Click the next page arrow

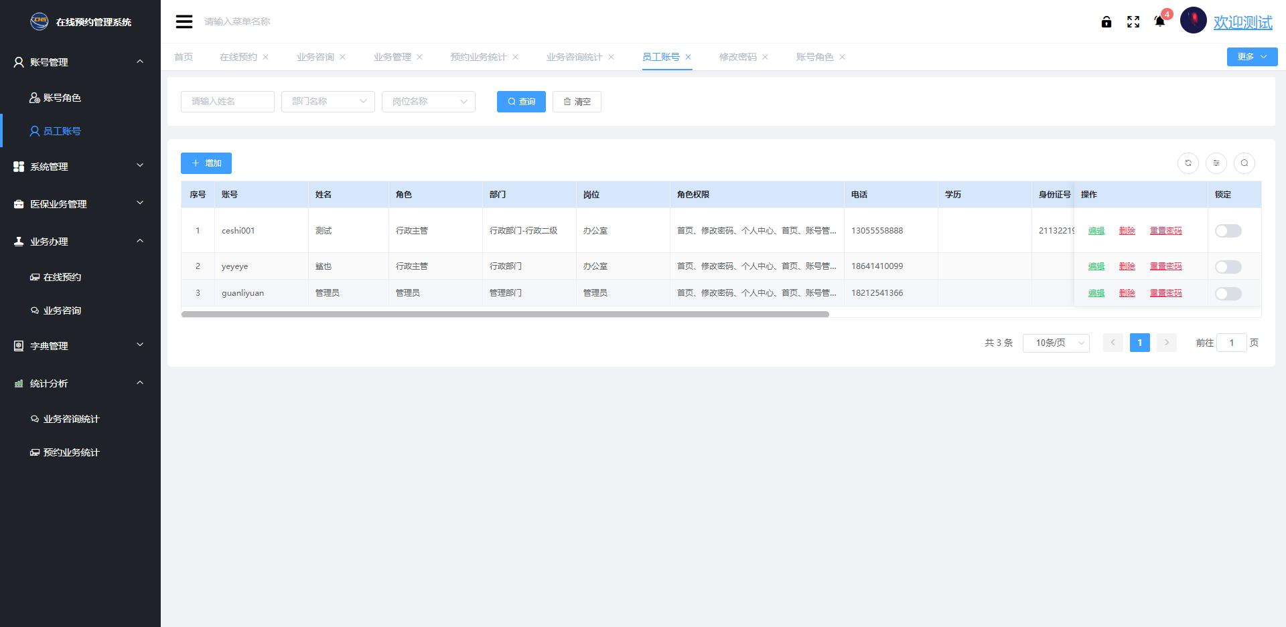tap(1167, 343)
